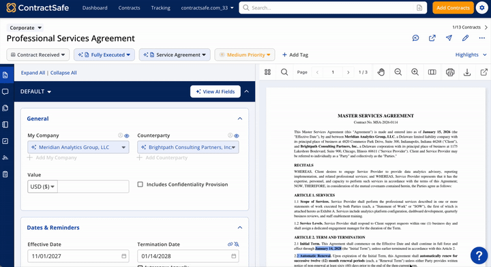
Task: Check Includes Confidentiality Provision
Action: (x=140, y=184)
